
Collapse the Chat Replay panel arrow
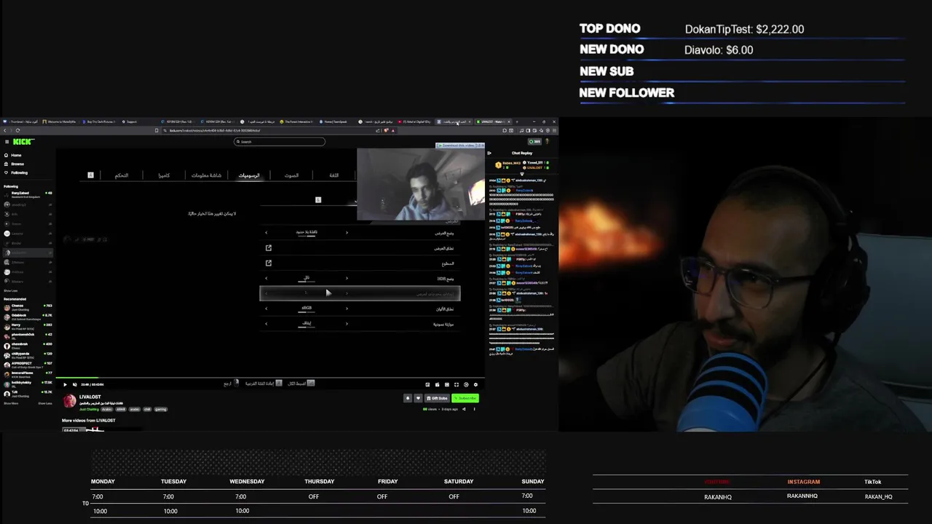pyautogui.click(x=489, y=153)
